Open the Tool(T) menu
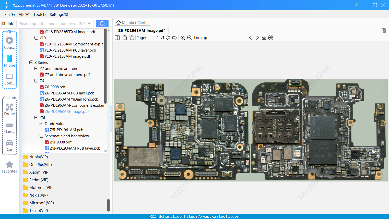The image size is (389, 219). [39, 15]
